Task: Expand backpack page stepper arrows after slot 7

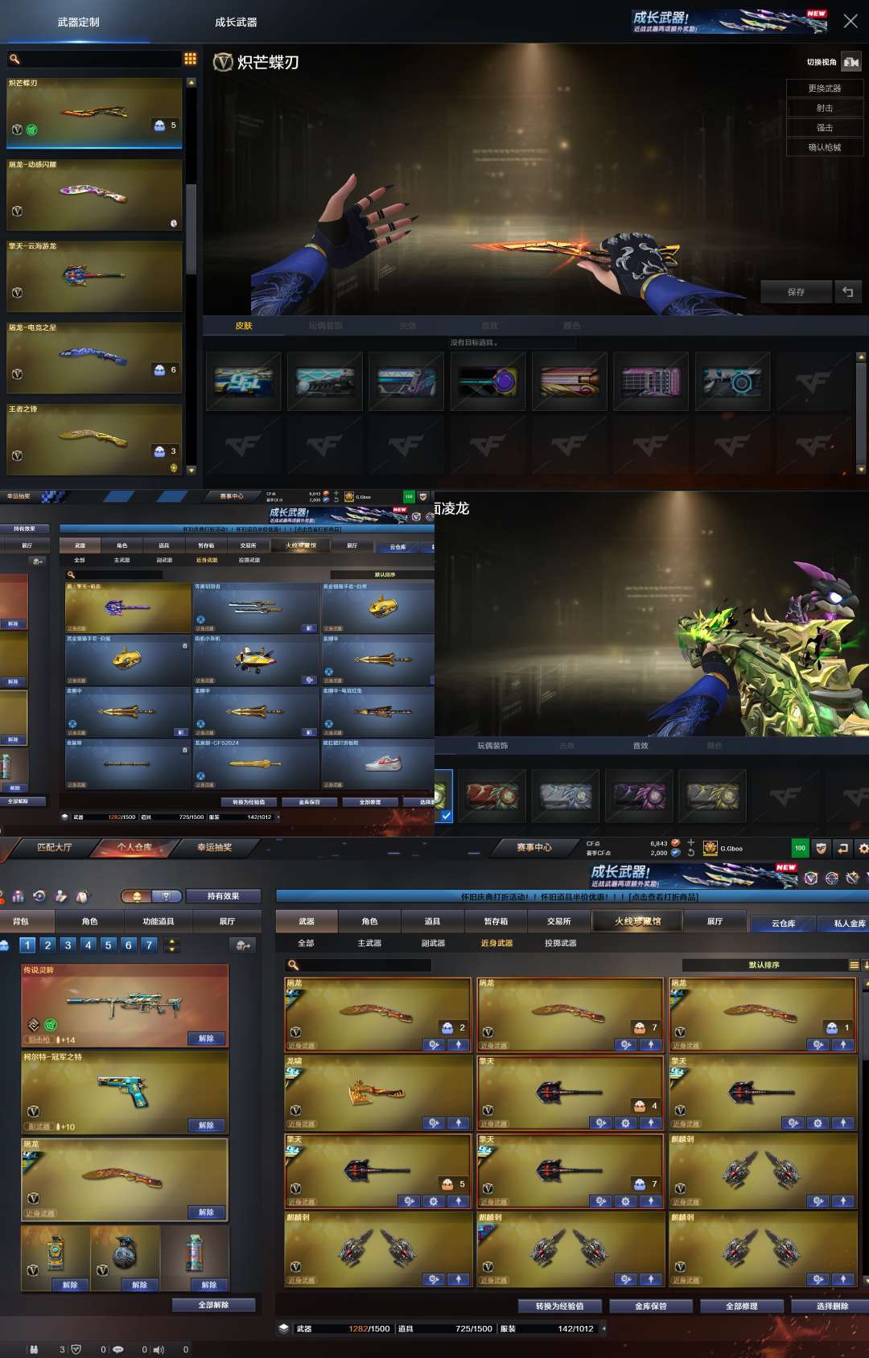Action: pyautogui.click(x=172, y=945)
